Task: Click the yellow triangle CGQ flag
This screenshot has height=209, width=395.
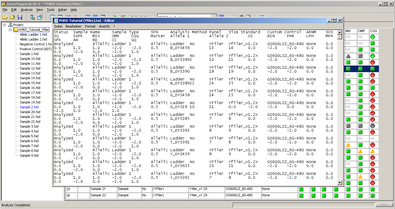Action: 373,151
